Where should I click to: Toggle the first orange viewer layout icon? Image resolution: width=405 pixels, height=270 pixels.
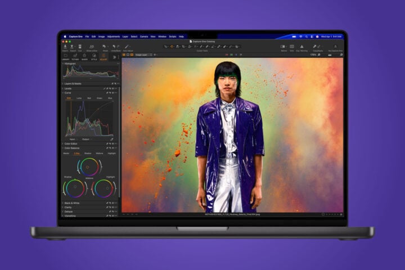pyautogui.click(x=124, y=55)
